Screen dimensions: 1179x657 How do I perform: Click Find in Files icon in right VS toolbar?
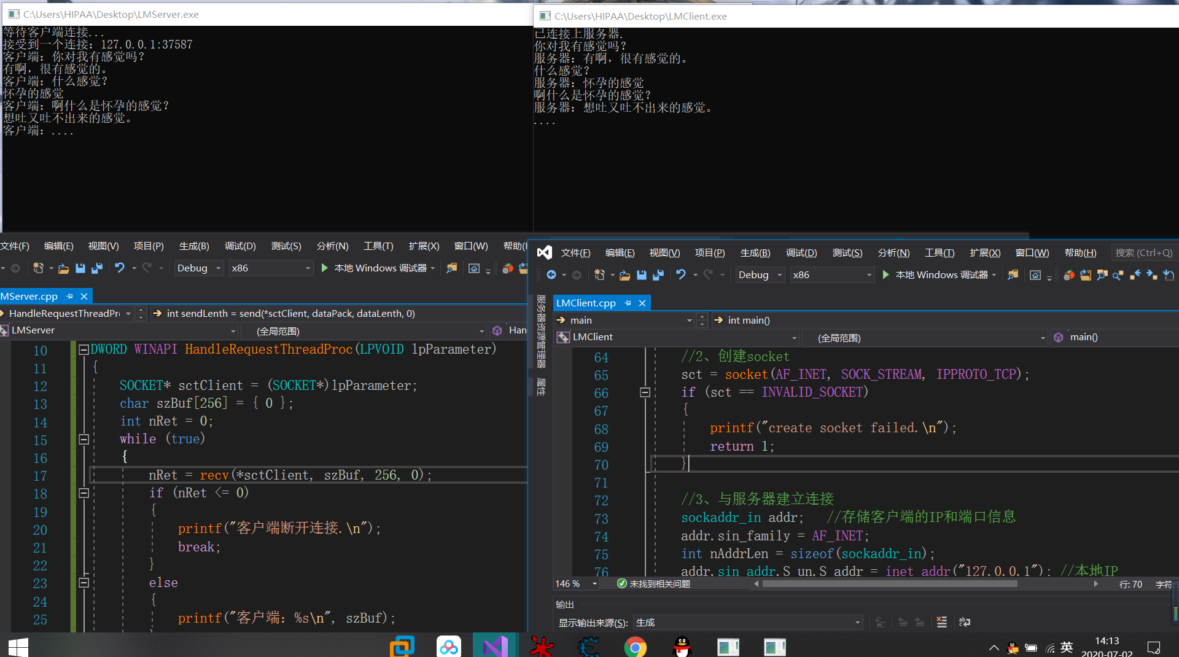click(1013, 275)
